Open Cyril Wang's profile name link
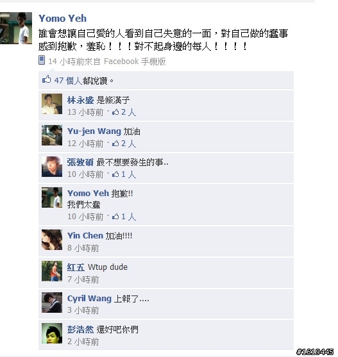The image size is (338, 357). point(89,299)
